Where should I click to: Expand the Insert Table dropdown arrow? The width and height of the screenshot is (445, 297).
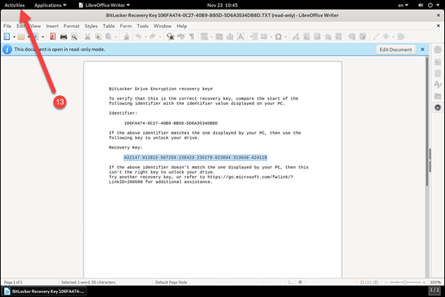point(211,37)
